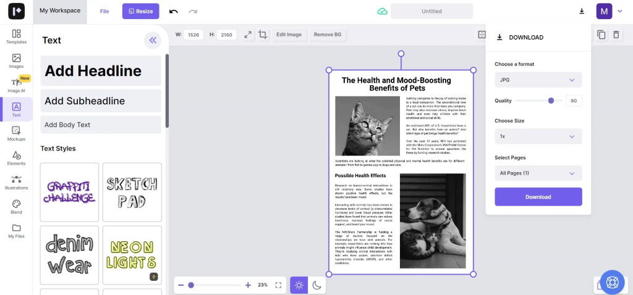Collapse the Text panel with double chevron

click(x=153, y=40)
